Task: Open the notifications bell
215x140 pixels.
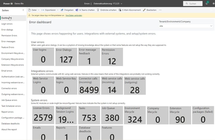Action: [x=207, y=4]
